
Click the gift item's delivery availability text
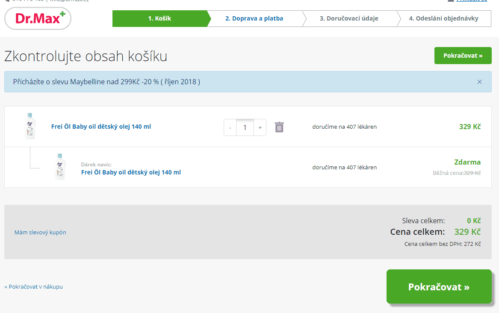pos(345,167)
